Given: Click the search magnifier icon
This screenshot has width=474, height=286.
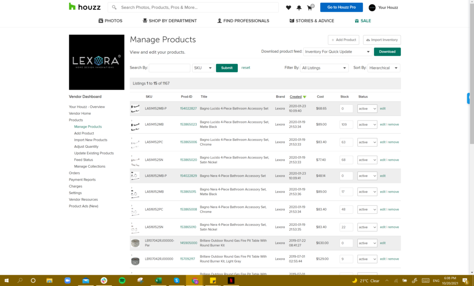Looking at the screenshot, I should tap(114, 7).
